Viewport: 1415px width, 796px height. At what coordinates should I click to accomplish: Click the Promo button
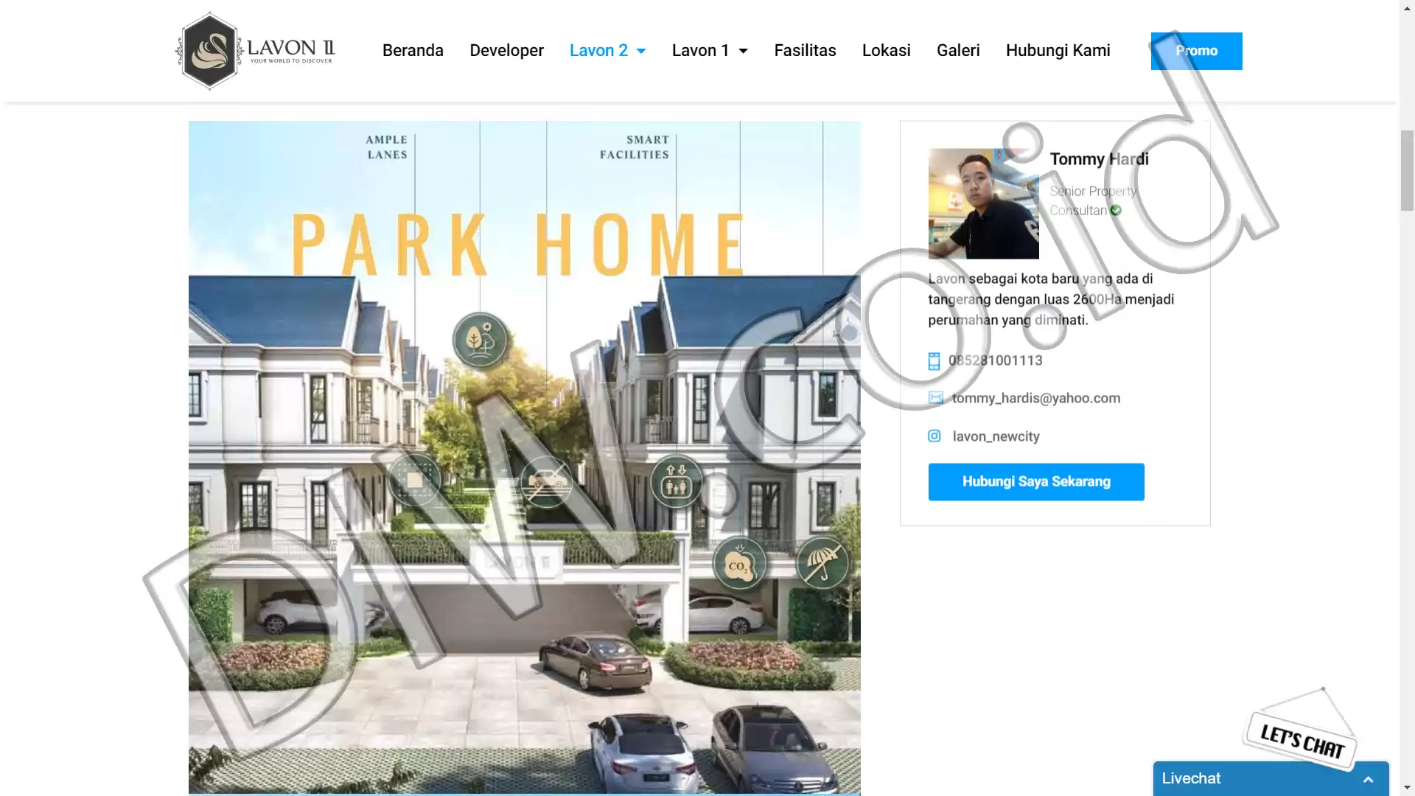coord(1196,51)
